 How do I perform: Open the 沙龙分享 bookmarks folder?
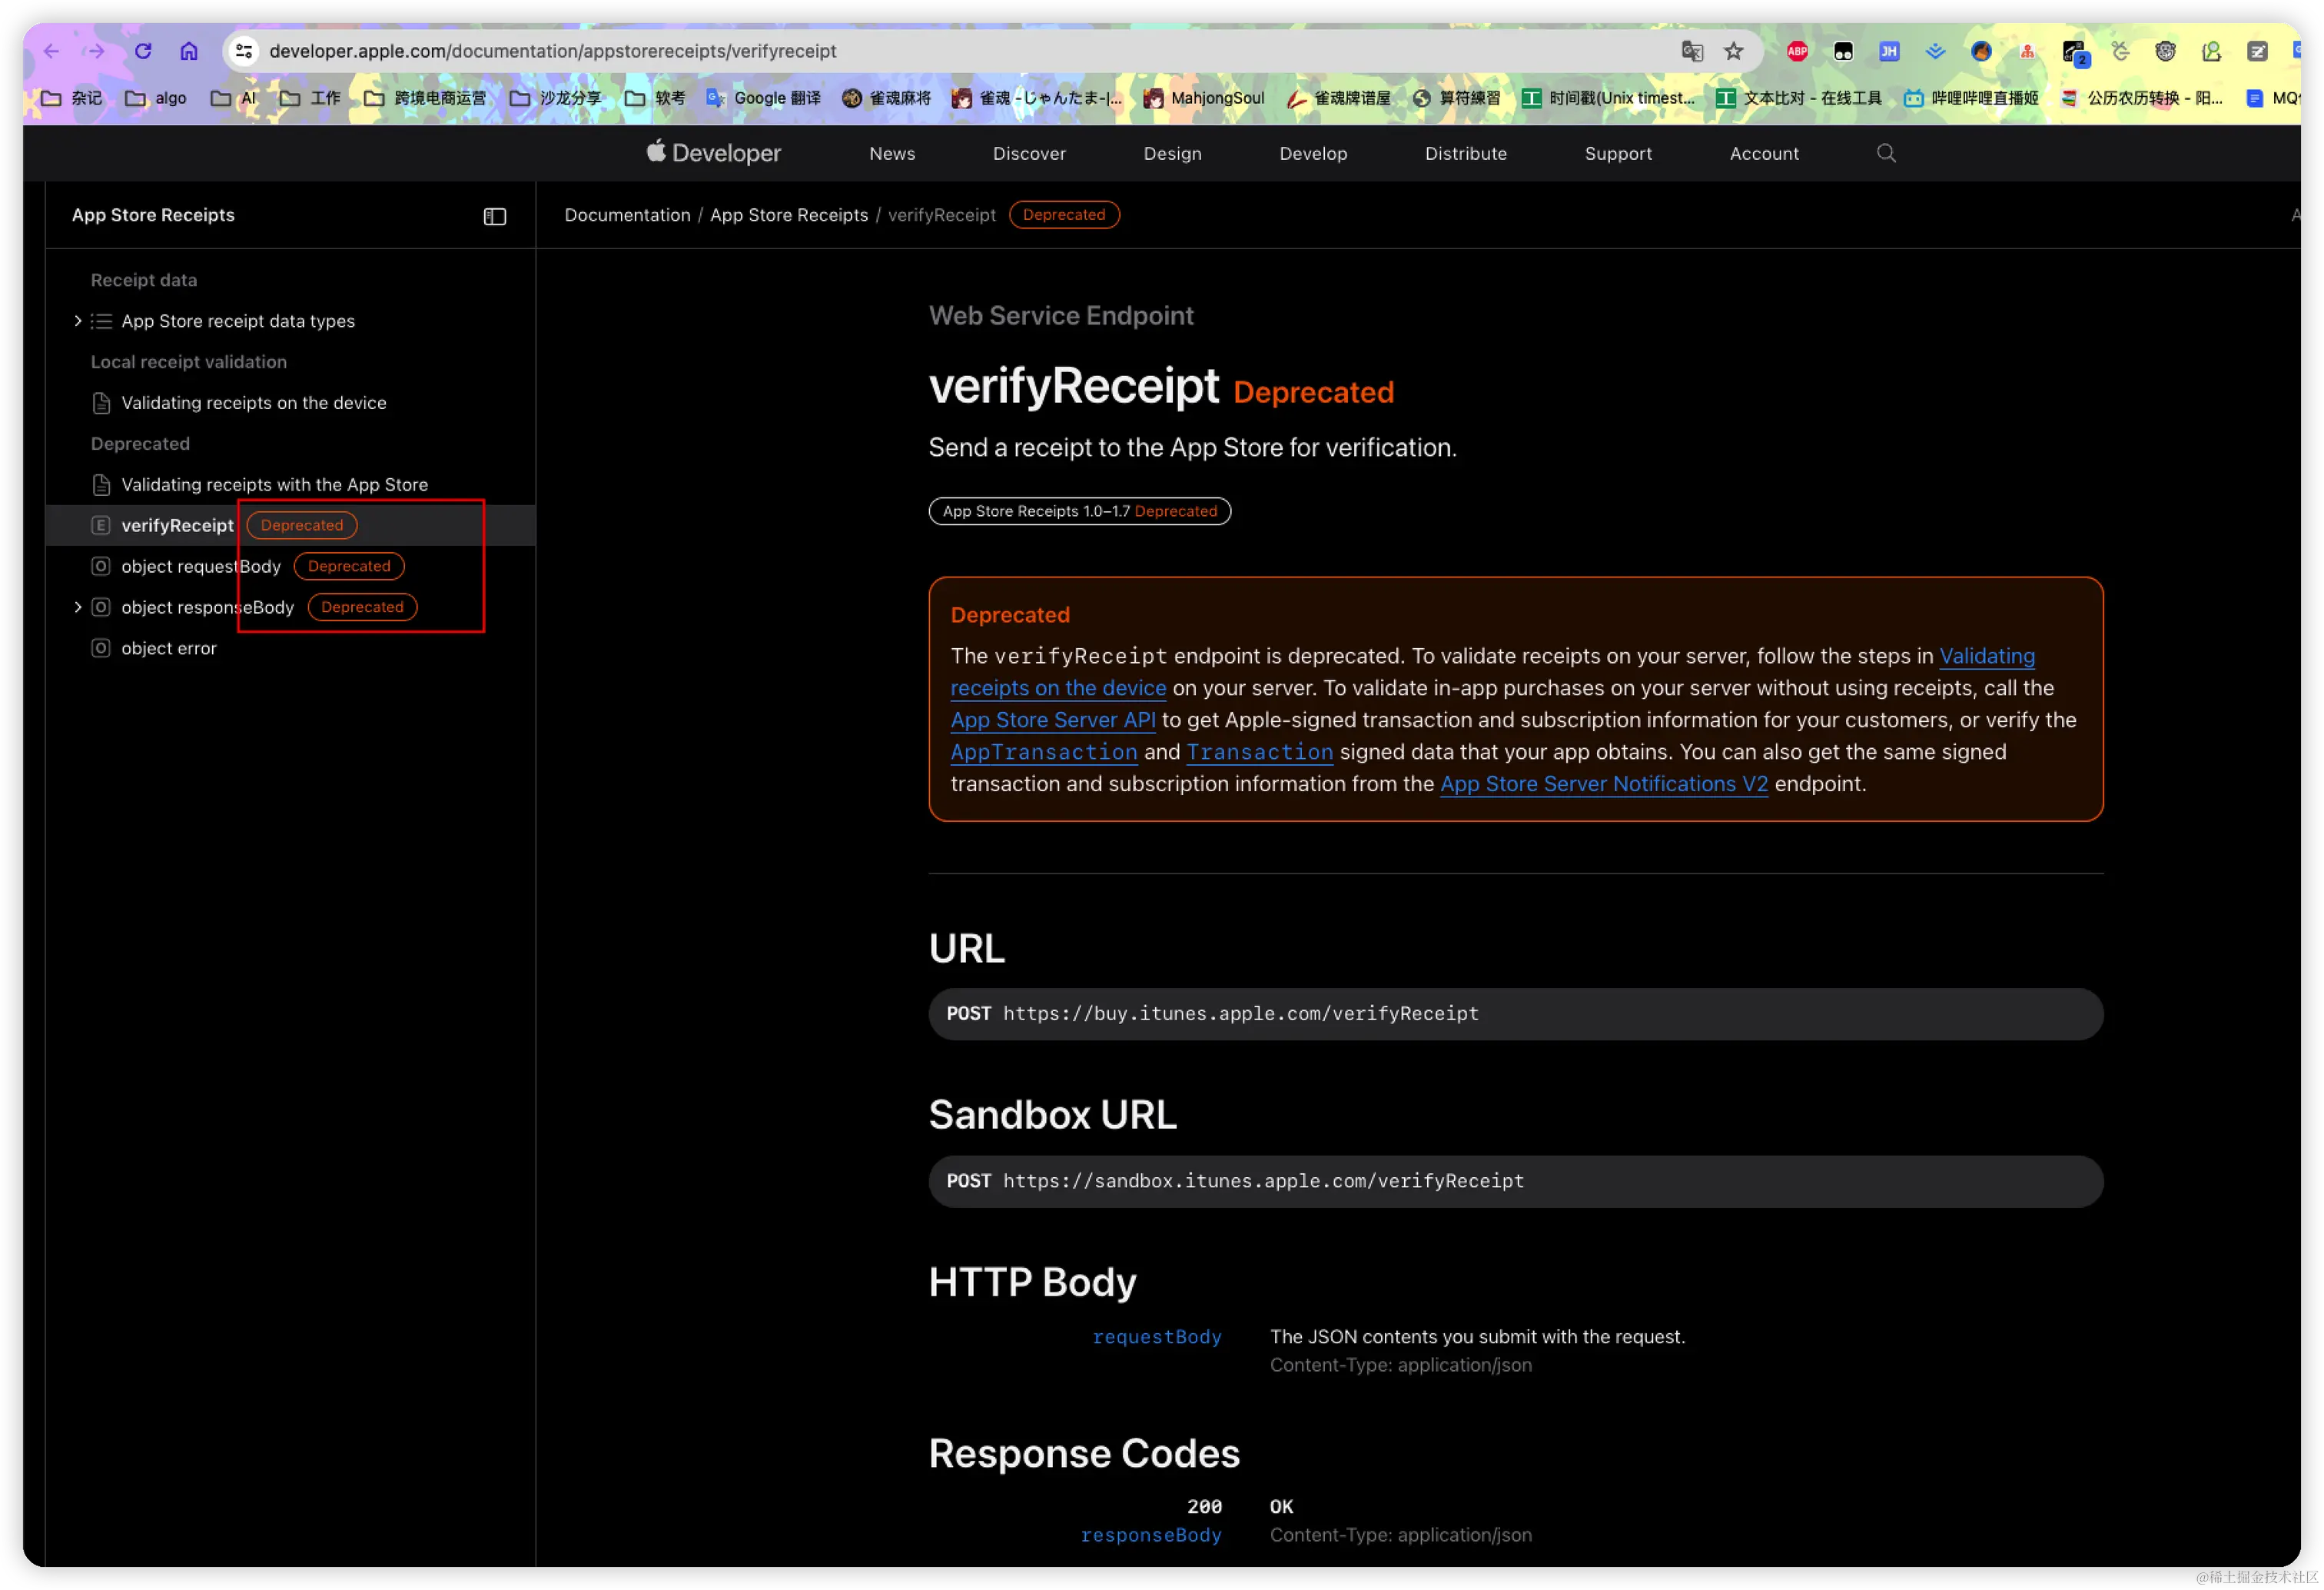(x=556, y=98)
